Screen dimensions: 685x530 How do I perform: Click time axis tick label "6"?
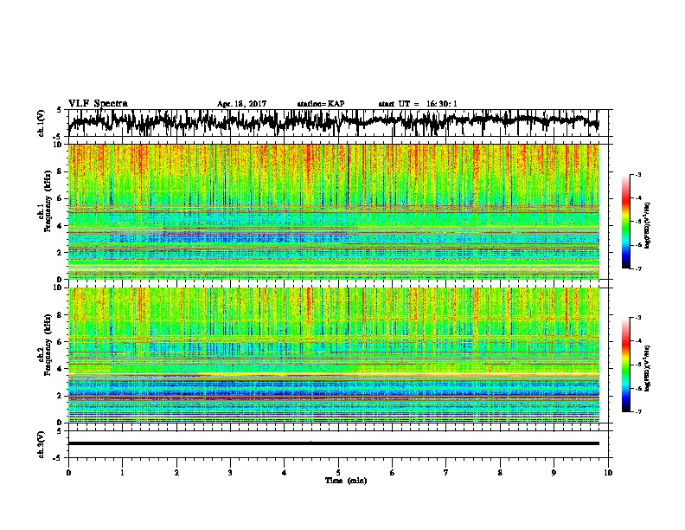(392, 472)
